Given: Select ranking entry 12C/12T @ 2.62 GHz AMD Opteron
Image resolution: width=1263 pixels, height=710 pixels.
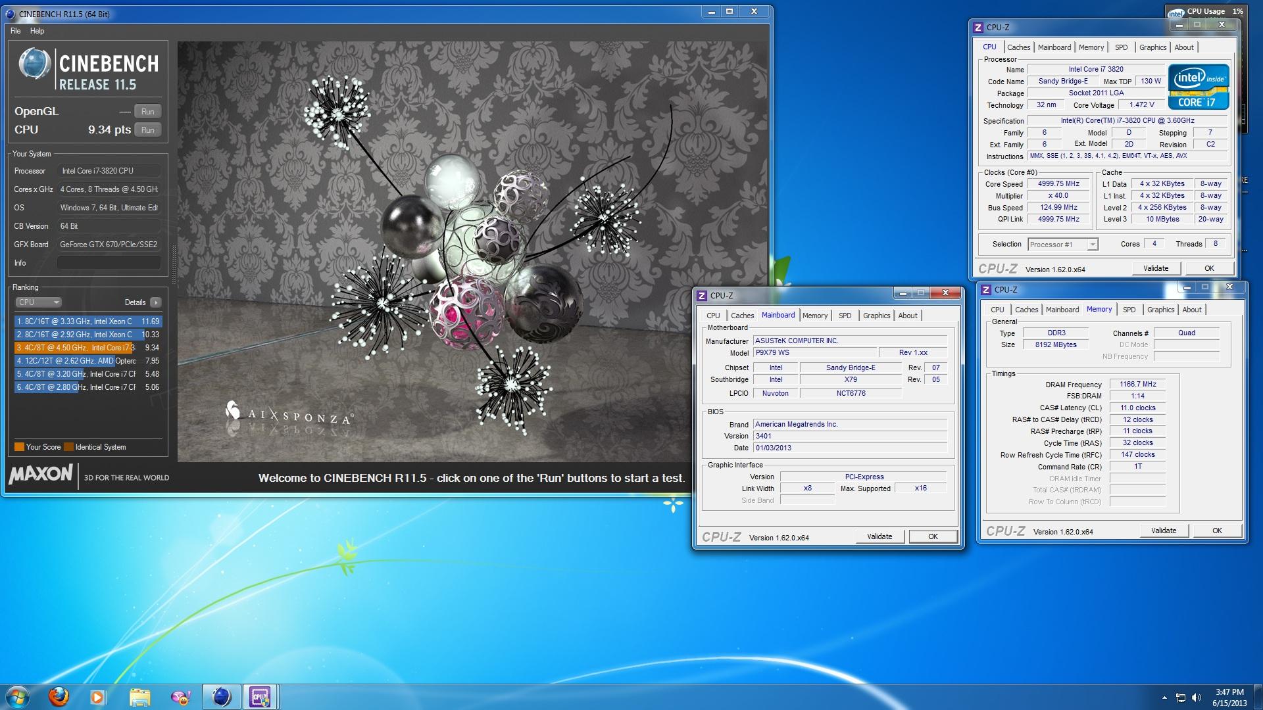Looking at the screenshot, I should pos(88,361).
